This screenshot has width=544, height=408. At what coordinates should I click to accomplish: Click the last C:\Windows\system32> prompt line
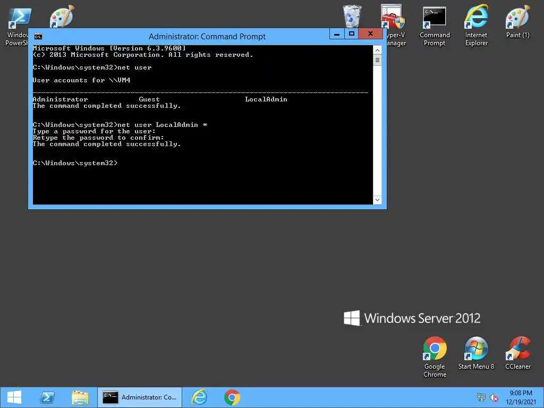coord(75,163)
